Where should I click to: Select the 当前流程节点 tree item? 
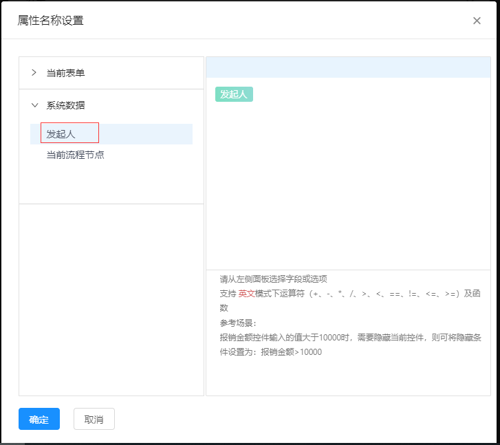point(75,155)
